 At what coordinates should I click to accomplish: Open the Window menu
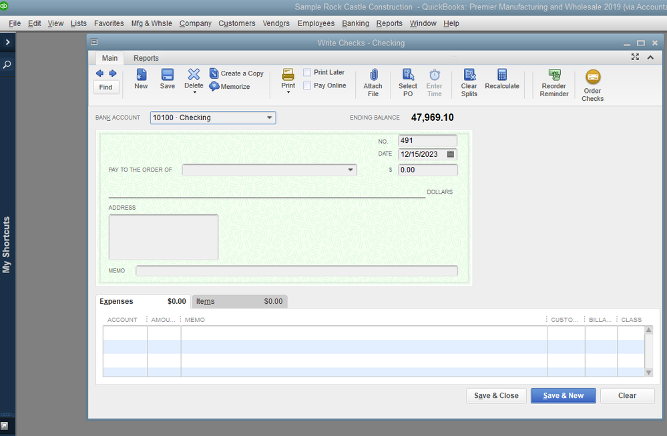pos(423,23)
